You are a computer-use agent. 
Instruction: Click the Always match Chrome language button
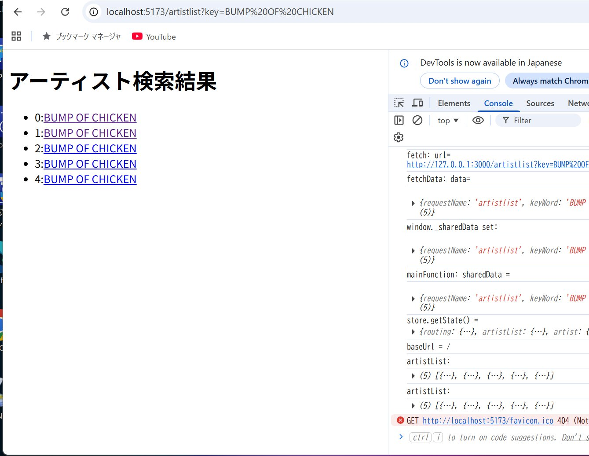coord(547,81)
